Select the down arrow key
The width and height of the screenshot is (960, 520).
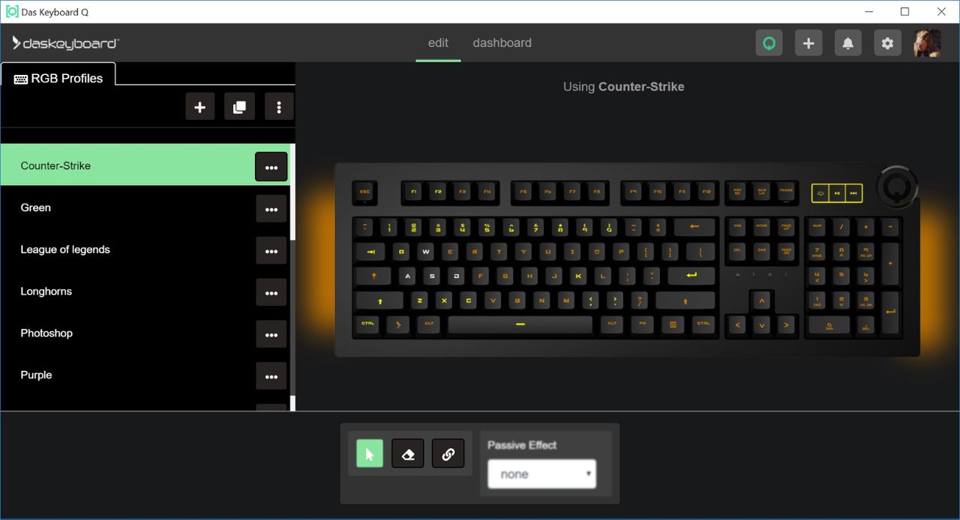762,325
